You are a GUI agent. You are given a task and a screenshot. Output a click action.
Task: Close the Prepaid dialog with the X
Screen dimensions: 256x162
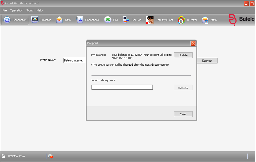[193, 43]
